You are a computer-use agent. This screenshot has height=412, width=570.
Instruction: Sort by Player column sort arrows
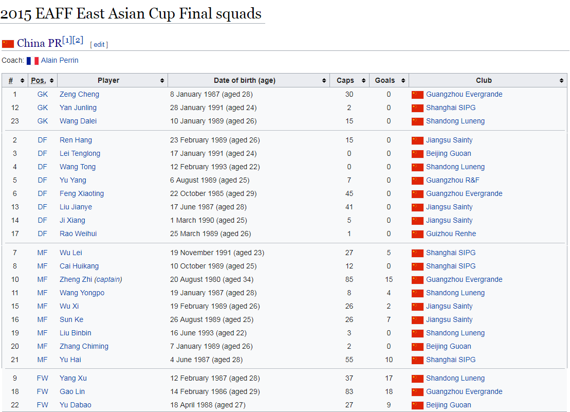point(162,80)
